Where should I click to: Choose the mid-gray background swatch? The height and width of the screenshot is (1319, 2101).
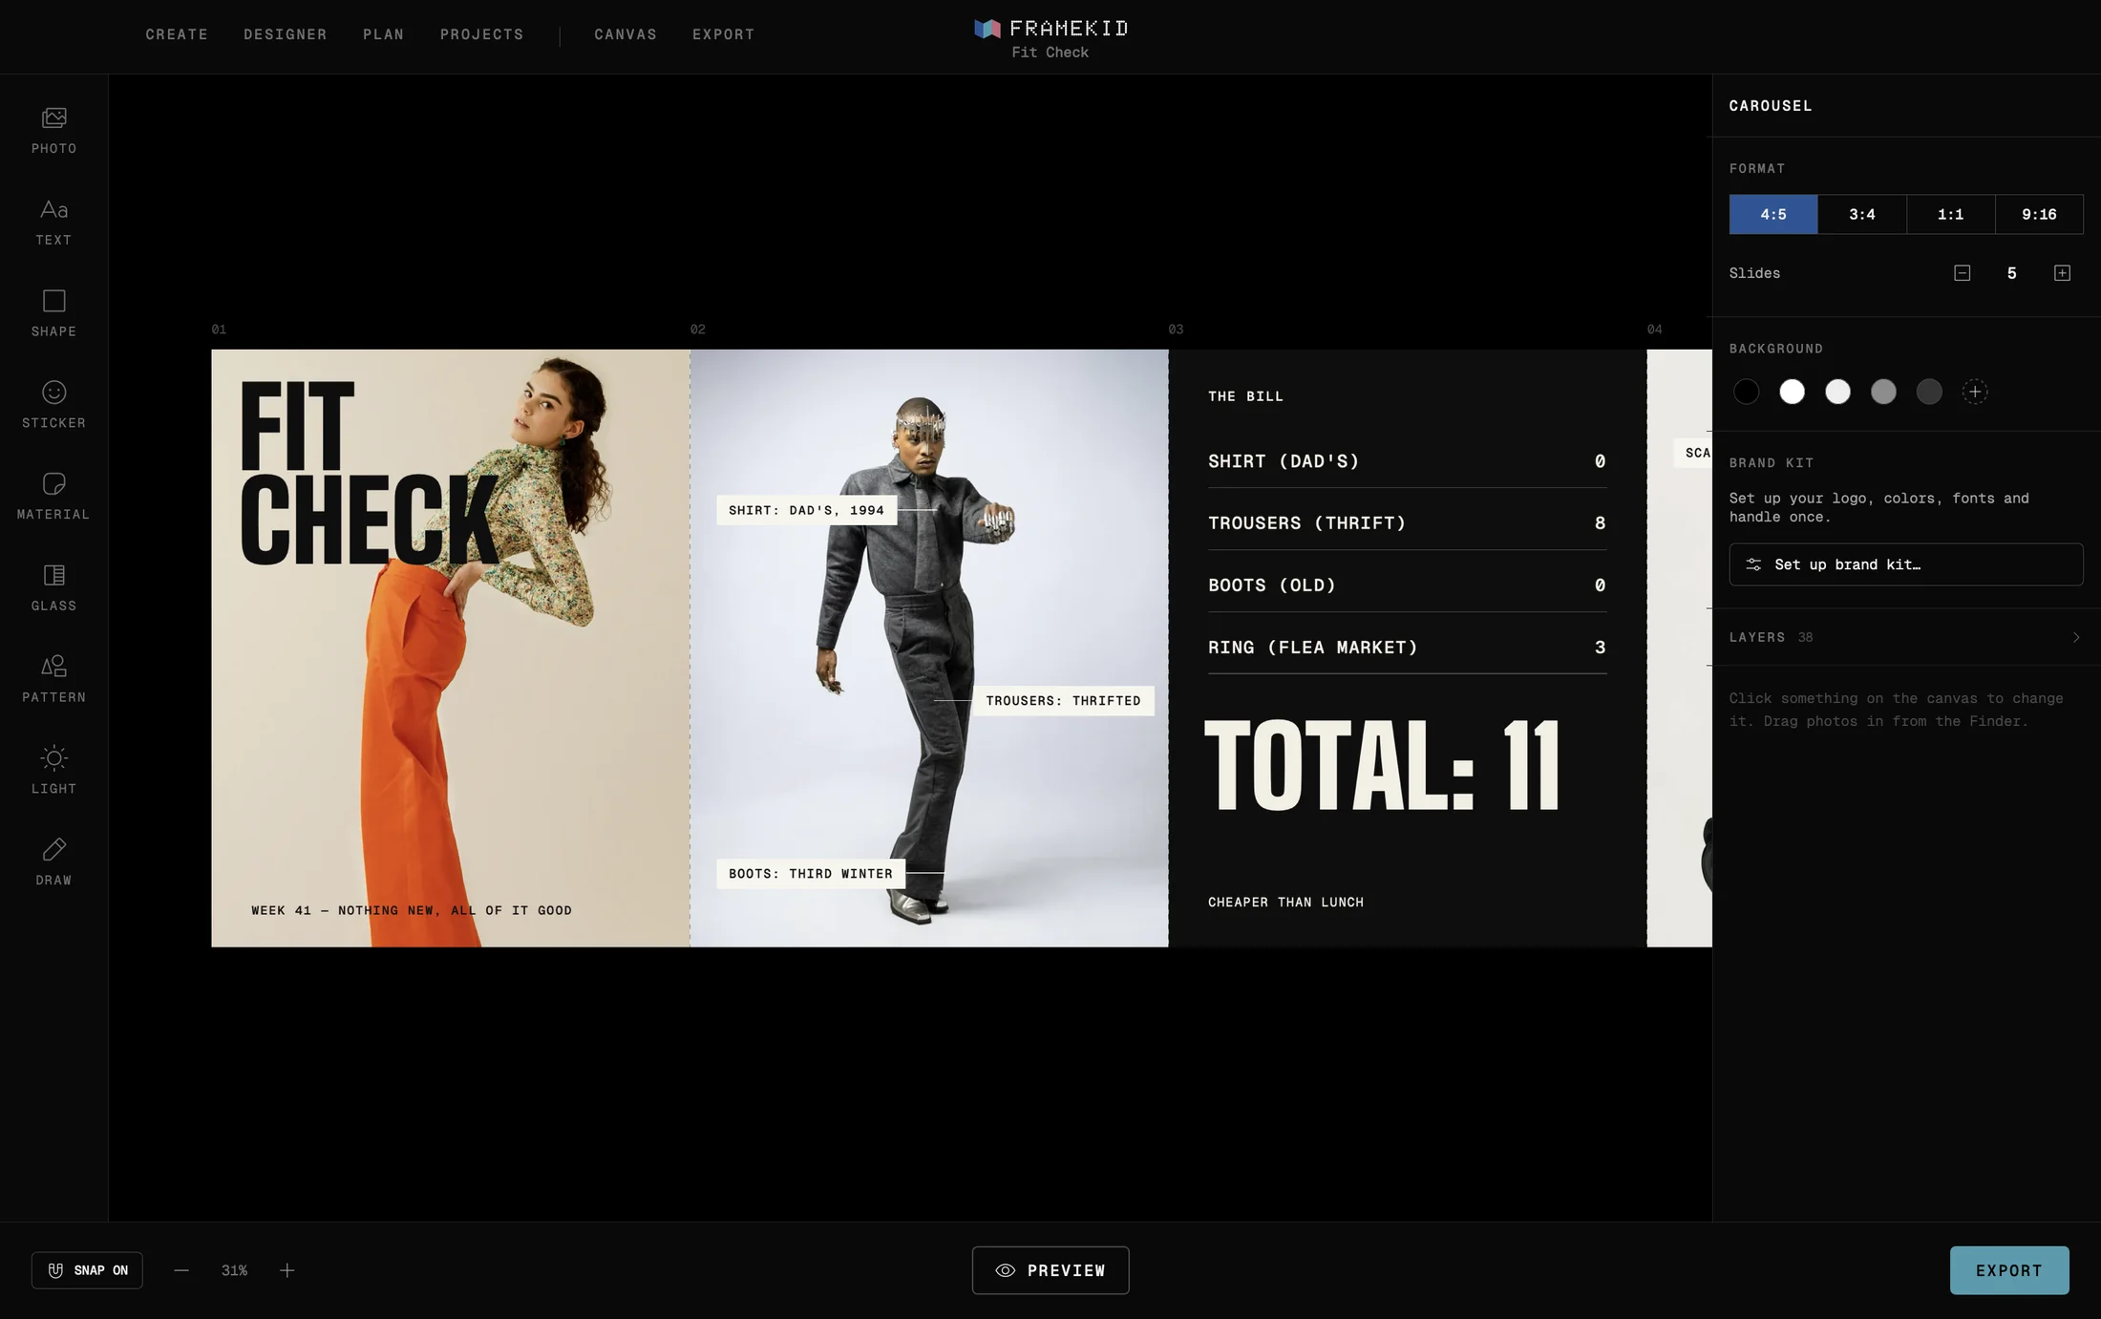pyautogui.click(x=1883, y=392)
